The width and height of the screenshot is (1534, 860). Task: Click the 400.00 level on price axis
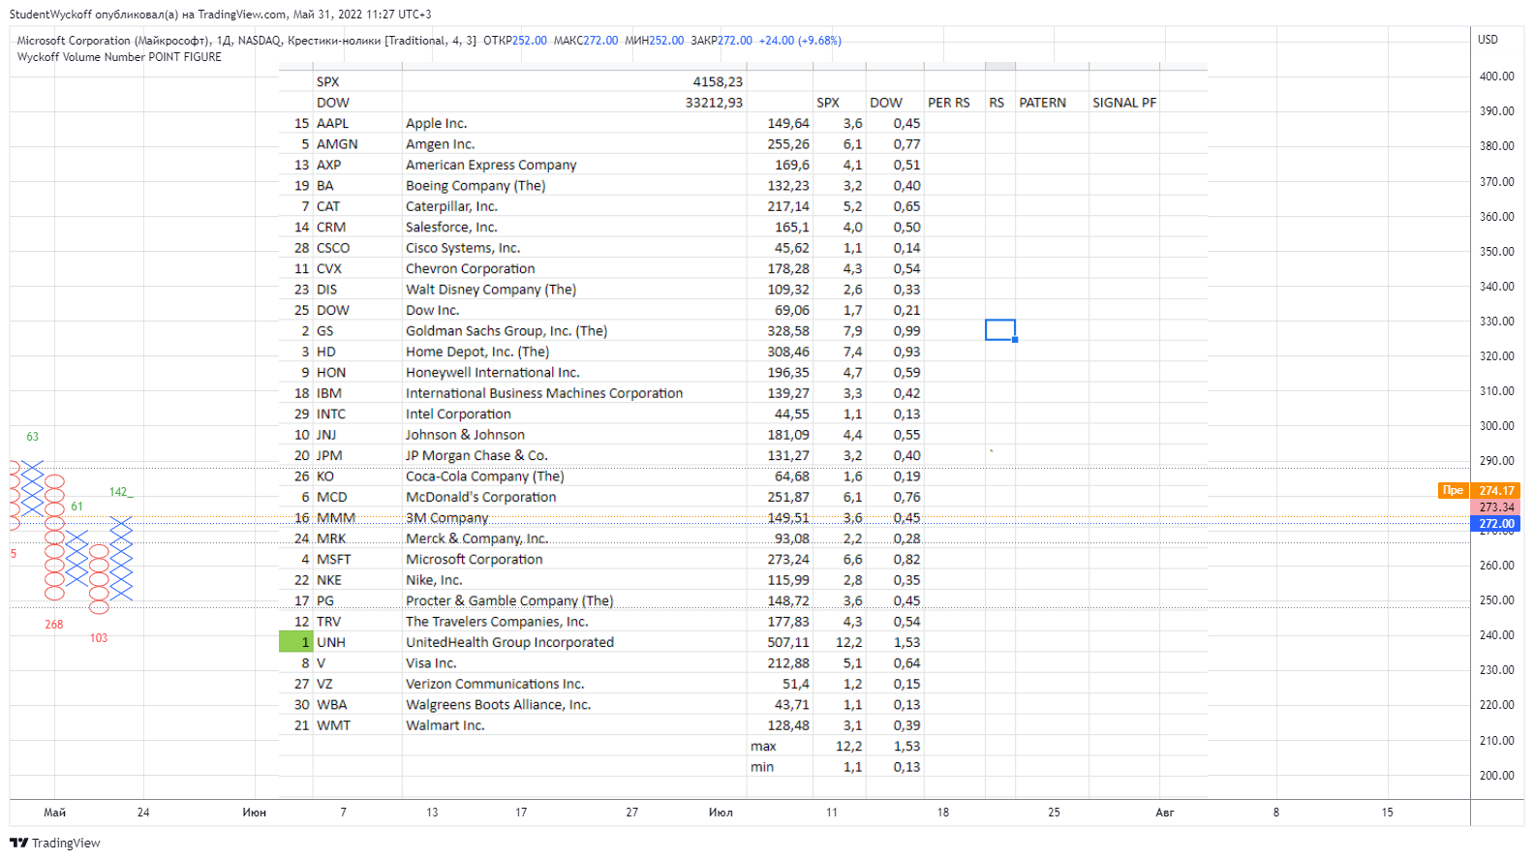(1496, 77)
